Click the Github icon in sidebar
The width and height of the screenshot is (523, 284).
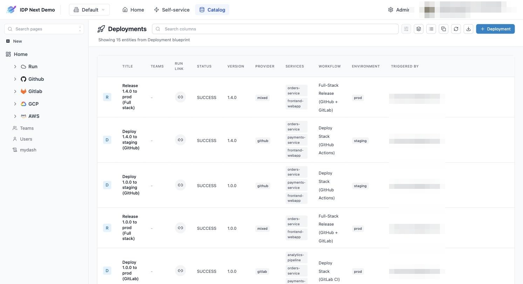point(23,79)
